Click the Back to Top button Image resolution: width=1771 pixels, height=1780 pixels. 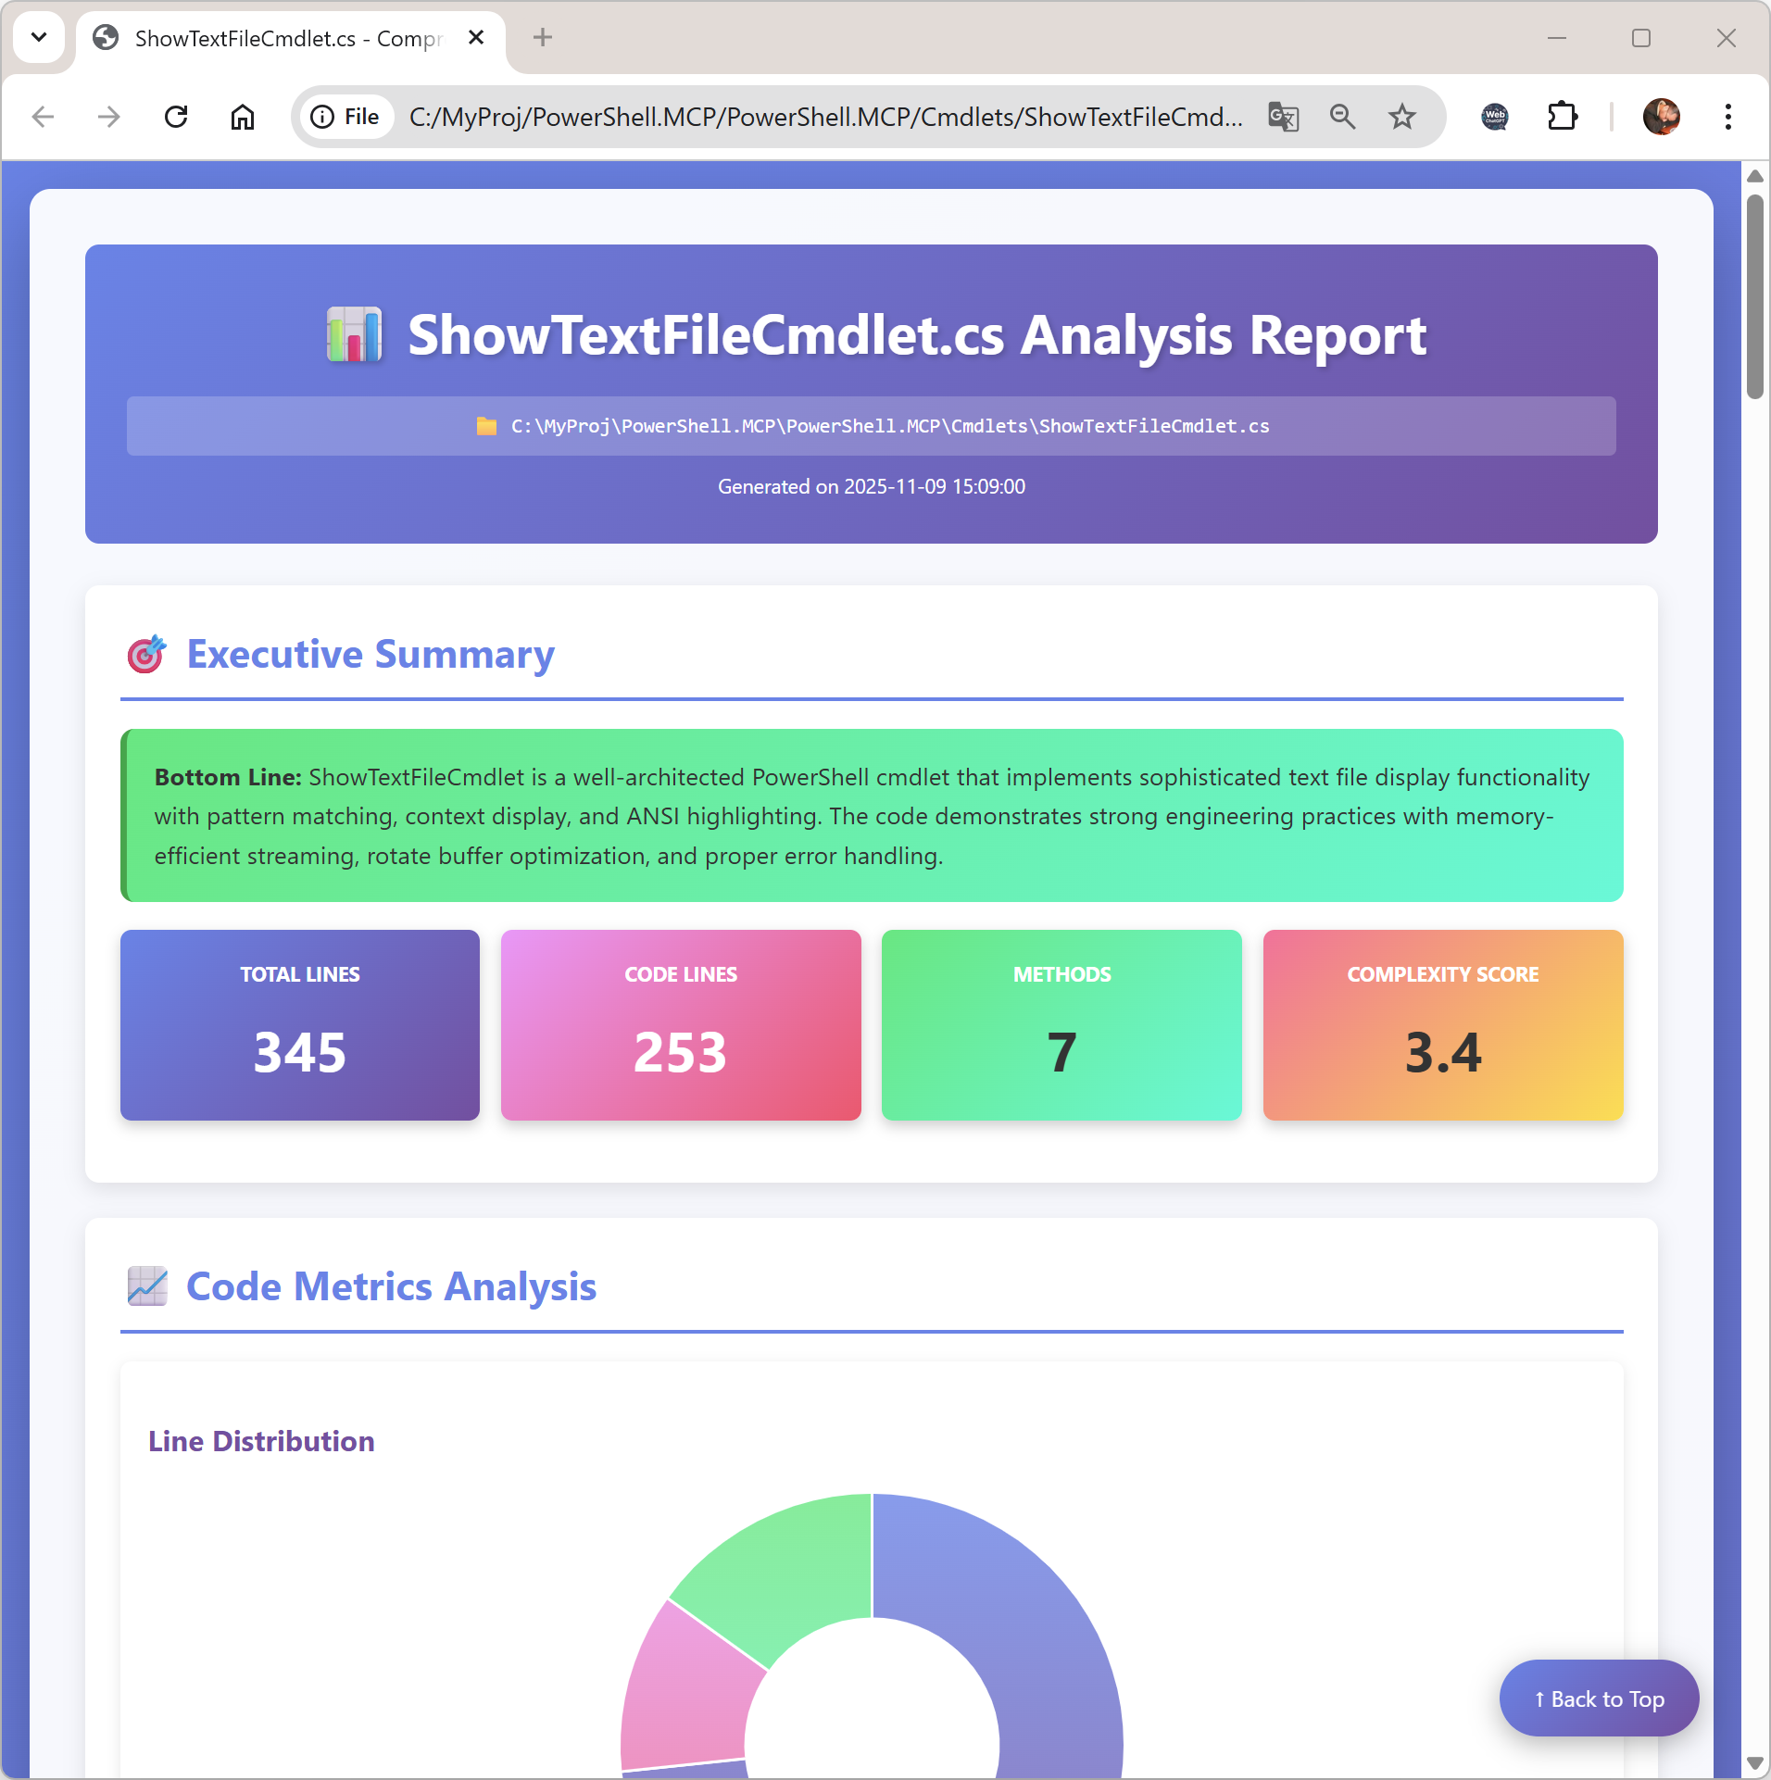1598,1698
